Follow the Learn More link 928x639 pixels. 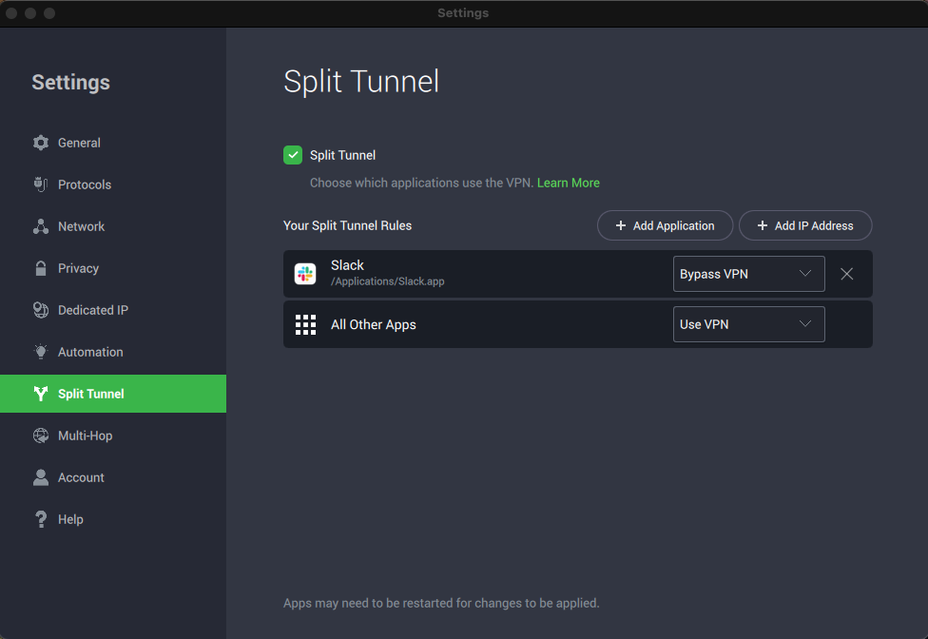568,183
